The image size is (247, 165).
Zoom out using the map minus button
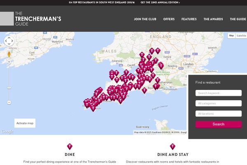(x=9, y=102)
